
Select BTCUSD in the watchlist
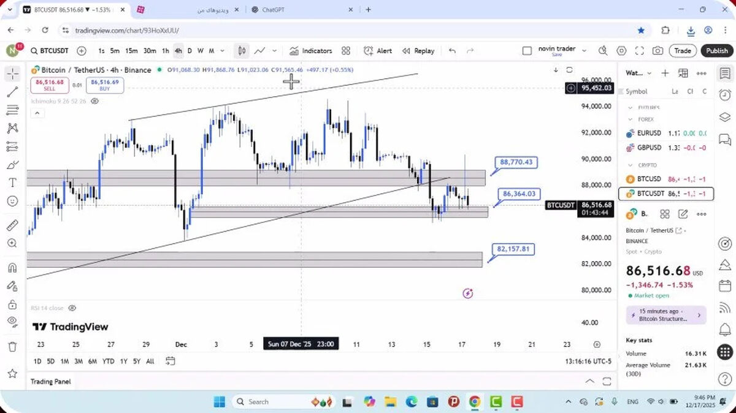tap(665, 179)
